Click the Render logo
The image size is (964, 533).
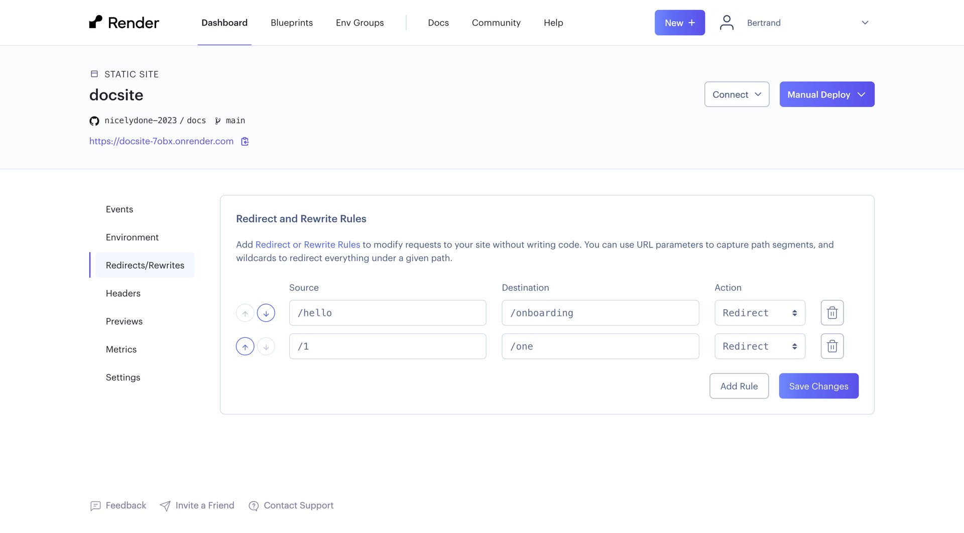point(124,22)
